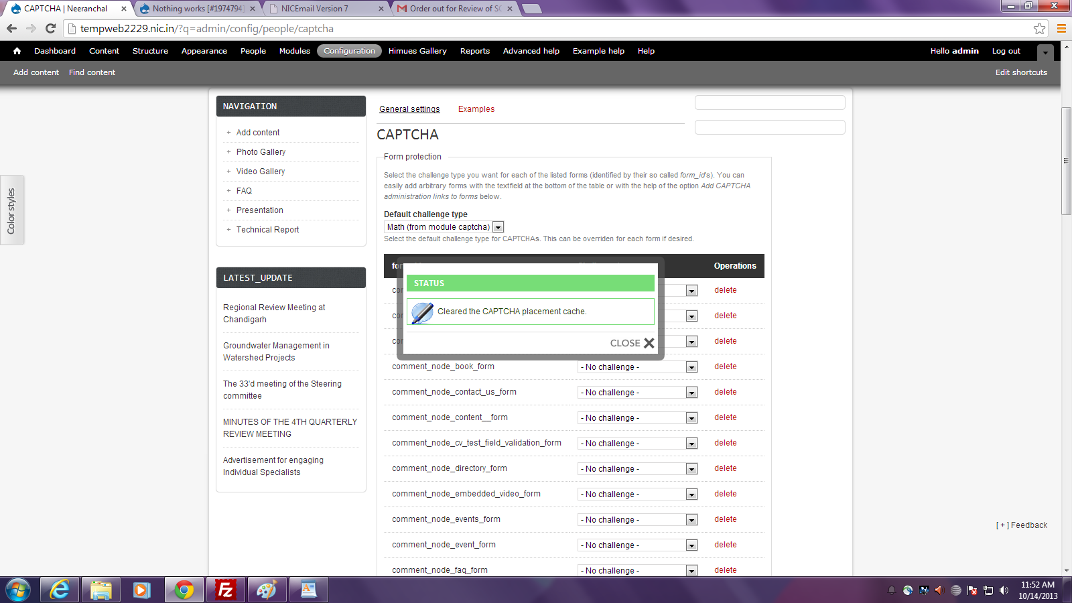The image size is (1072, 603).
Task: Click the browser back arrow
Action: (x=11, y=28)
